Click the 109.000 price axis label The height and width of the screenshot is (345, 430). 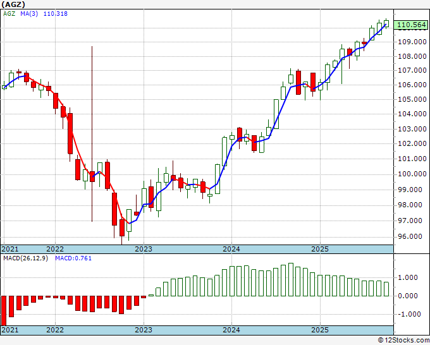tap(412, 42)
